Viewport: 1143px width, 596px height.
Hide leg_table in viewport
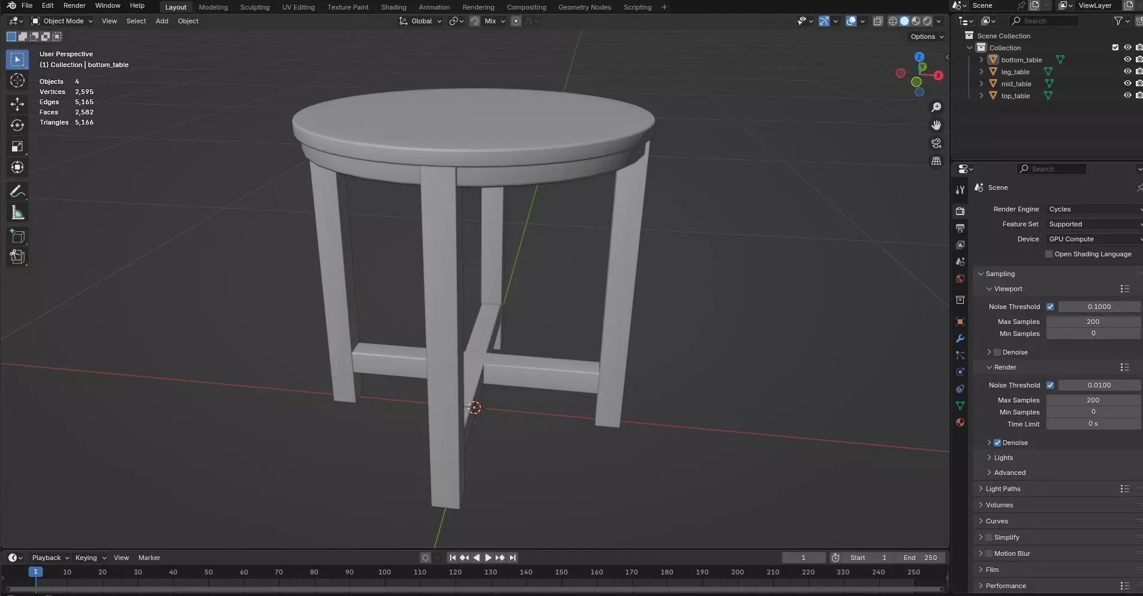click(1127, 71)
